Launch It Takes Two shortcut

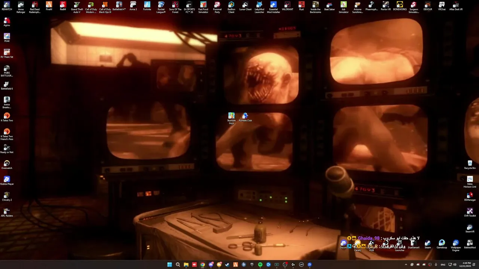pos(7,117)
